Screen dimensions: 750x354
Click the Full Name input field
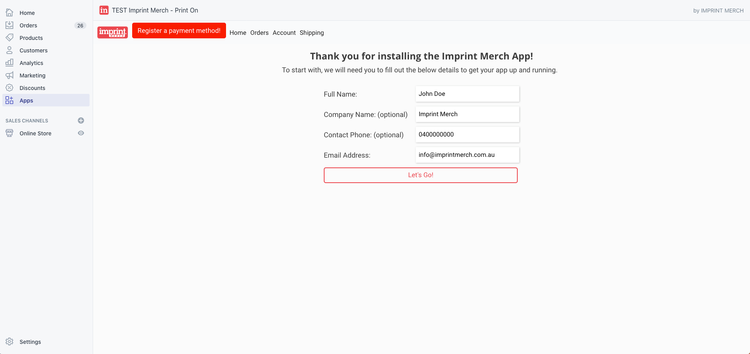coord(467,94)
